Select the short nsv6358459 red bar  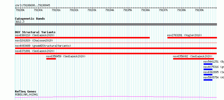(x=51, y=59)
